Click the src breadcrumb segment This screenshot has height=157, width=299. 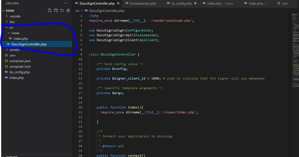click(x=77, y=11)
